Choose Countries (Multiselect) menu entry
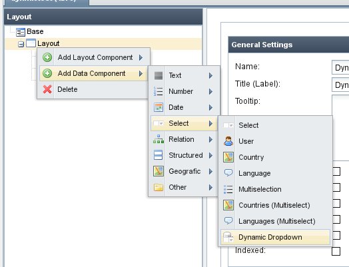Screen dimensions: 349x267 [275, 205]
